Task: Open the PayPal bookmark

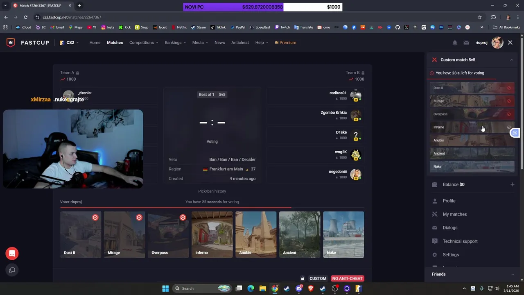Action: (237, 27)
